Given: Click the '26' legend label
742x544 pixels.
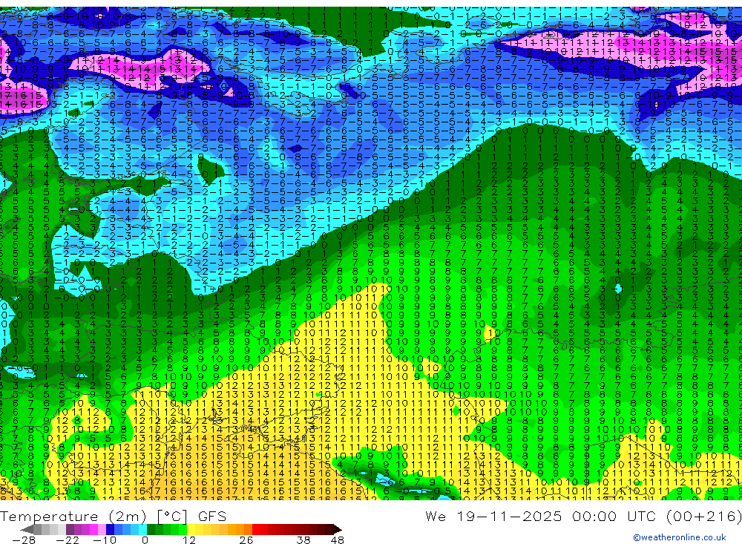Looking at the screenshot, I should tap(246, 540).
